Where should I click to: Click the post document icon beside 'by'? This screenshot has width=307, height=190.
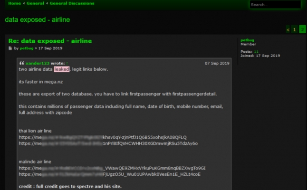pos(10,48)
